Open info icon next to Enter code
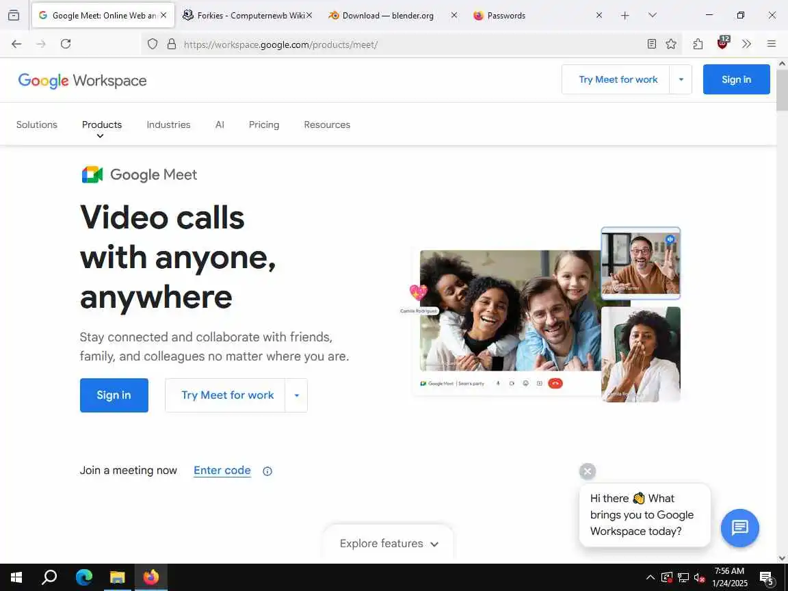 point(267,471)
